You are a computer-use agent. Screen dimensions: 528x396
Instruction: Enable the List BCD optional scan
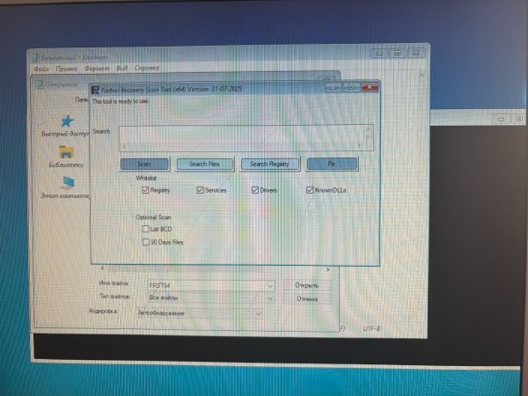click(145, 229)
